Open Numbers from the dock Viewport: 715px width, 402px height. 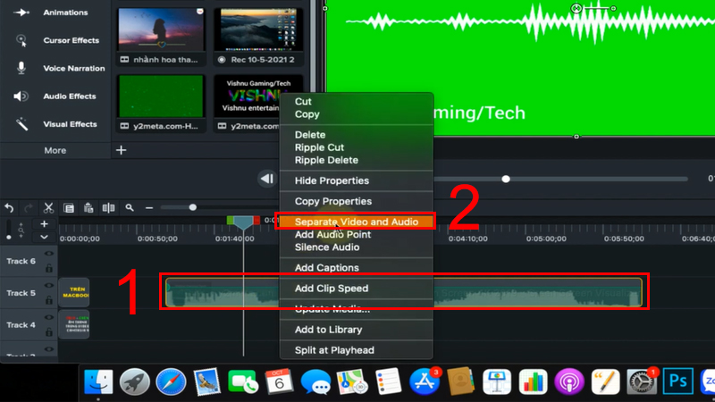[x=533, y=381]
